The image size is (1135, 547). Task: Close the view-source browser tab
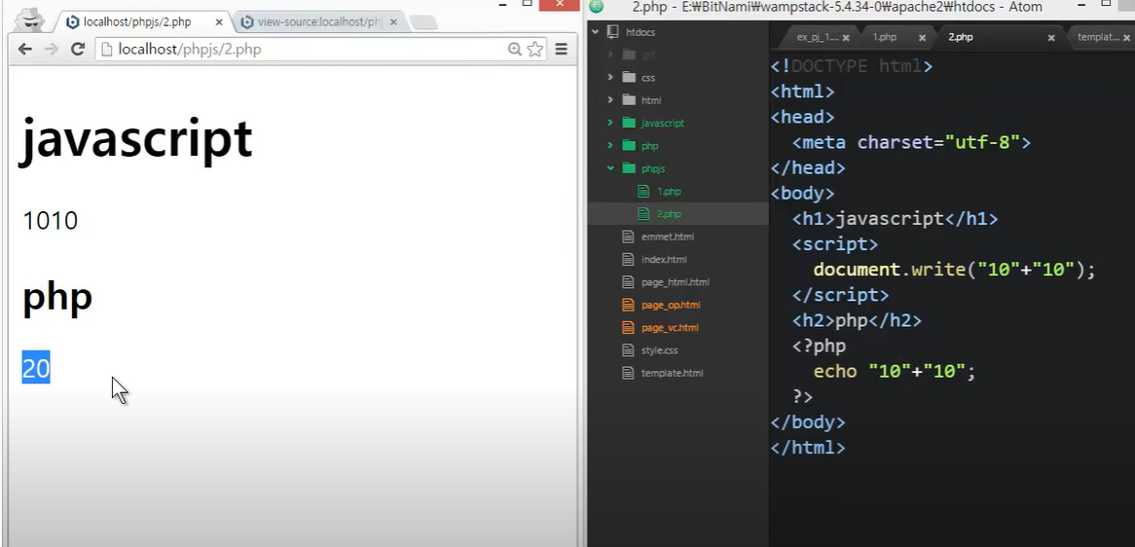tap(394, 22)
